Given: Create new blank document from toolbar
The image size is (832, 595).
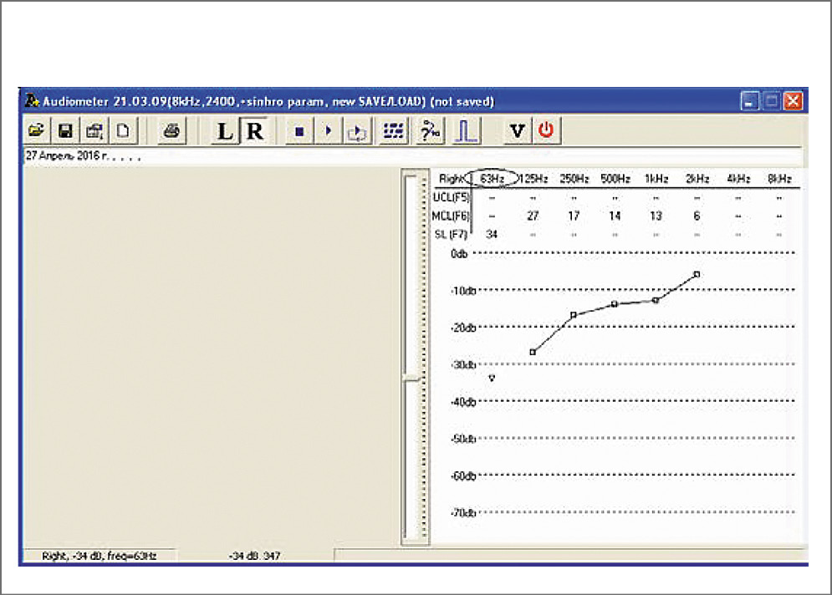Looking at the screenshot, I should 122,131.
